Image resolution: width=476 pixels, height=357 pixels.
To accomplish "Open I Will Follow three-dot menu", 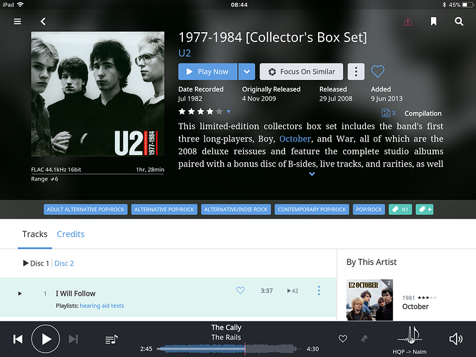I will point(319,291).
